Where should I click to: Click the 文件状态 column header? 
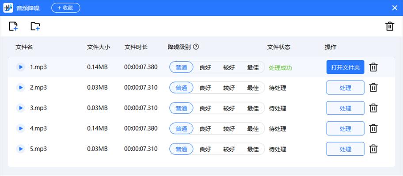pos(279,47)
